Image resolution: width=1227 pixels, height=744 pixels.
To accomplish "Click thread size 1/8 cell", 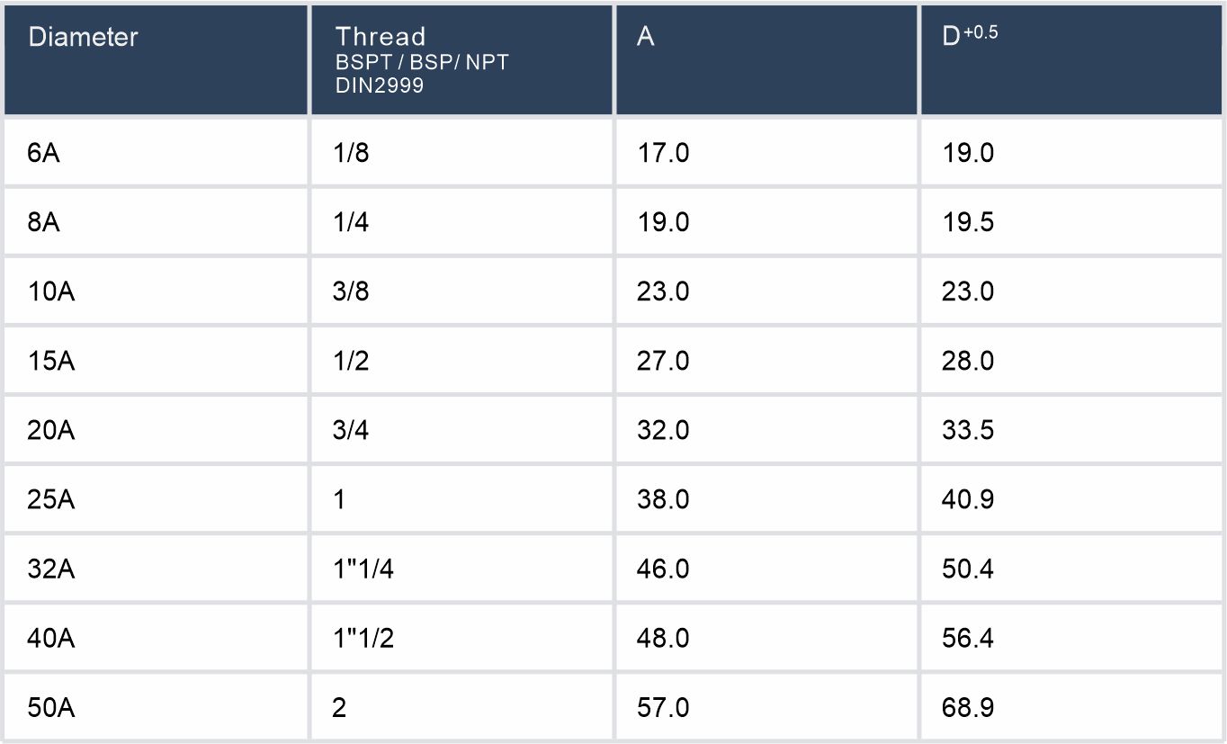I will tap(352, 153).
